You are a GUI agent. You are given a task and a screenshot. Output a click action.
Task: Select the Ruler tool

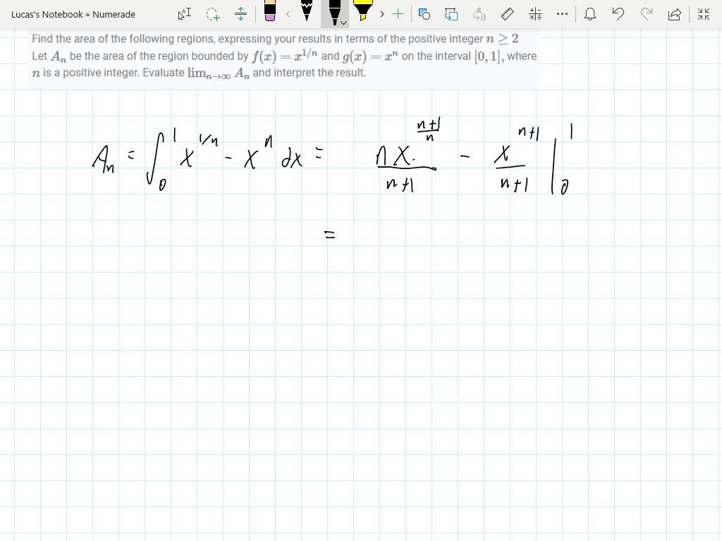[x=506, y=13]
